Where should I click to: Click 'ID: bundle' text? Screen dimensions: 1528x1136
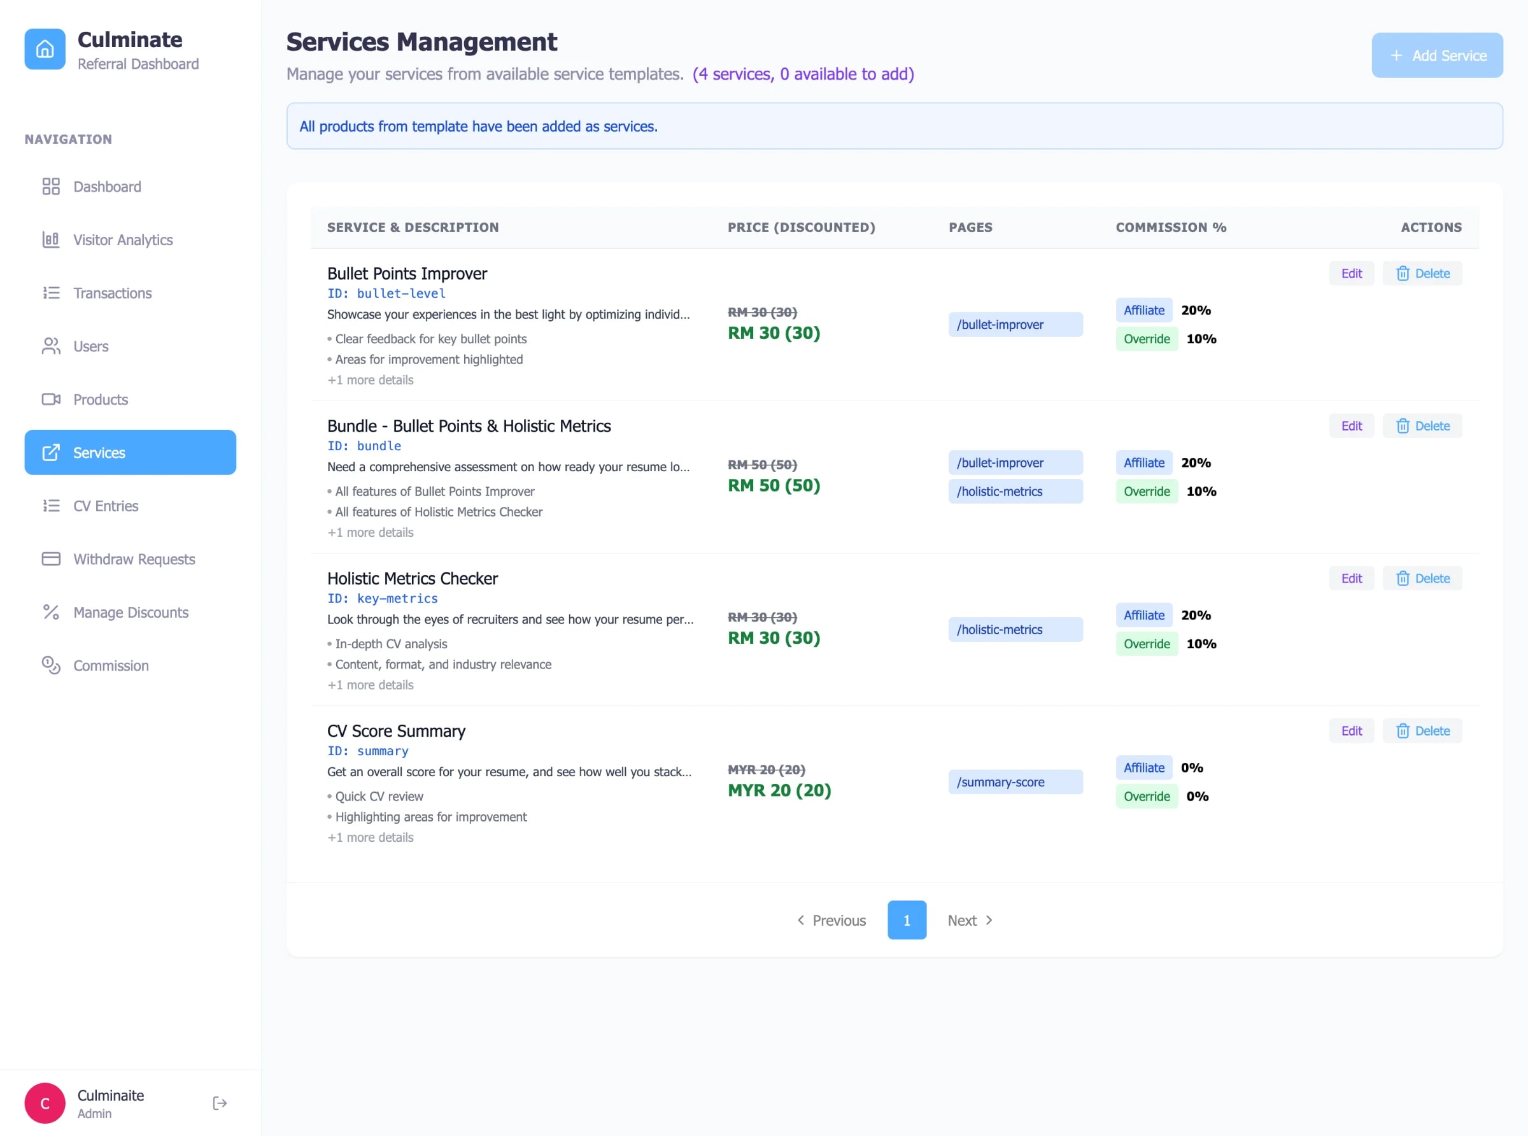click(364, 446)
